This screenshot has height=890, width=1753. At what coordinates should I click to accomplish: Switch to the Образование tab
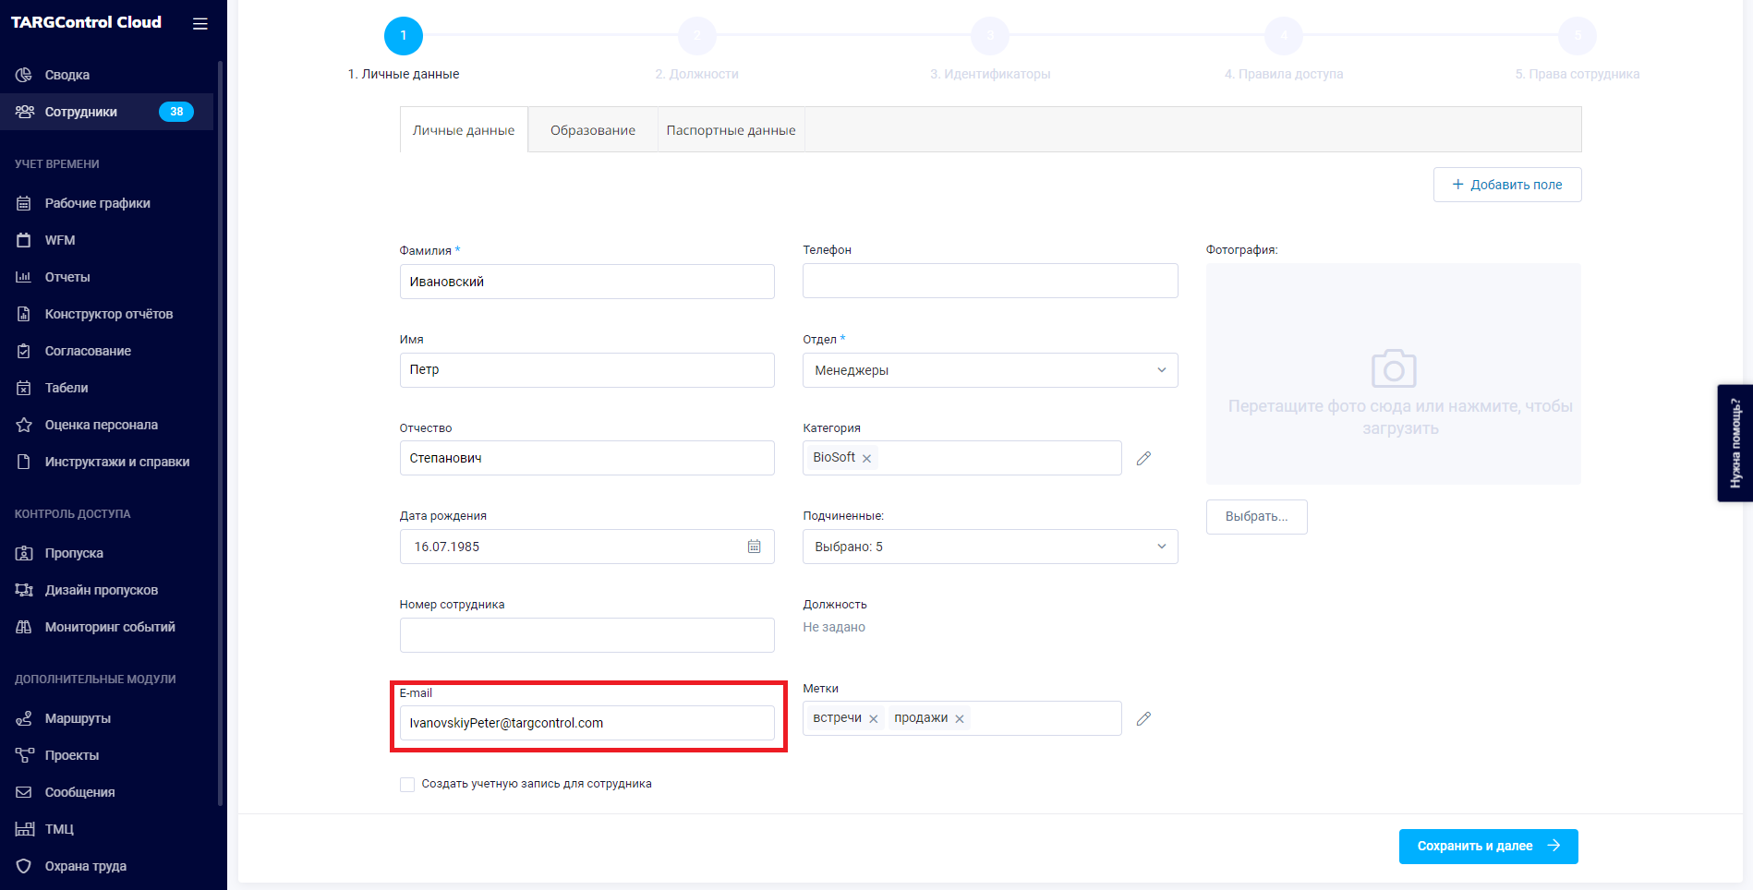(x=592, y=130)
